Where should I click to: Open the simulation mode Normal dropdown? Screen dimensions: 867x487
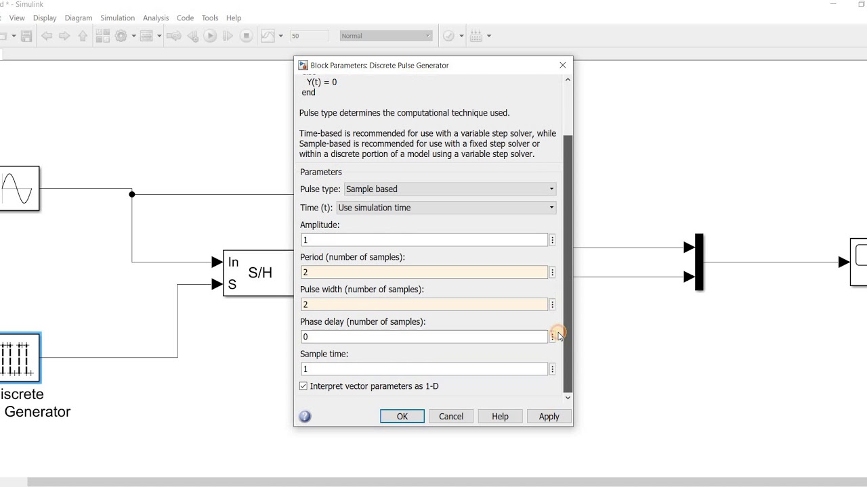tap(385, 36)
